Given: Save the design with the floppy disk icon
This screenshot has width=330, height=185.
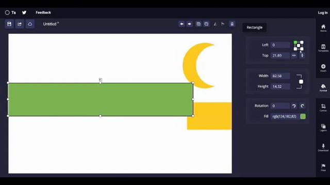Looking at the screenshot, I should point(9,24).
